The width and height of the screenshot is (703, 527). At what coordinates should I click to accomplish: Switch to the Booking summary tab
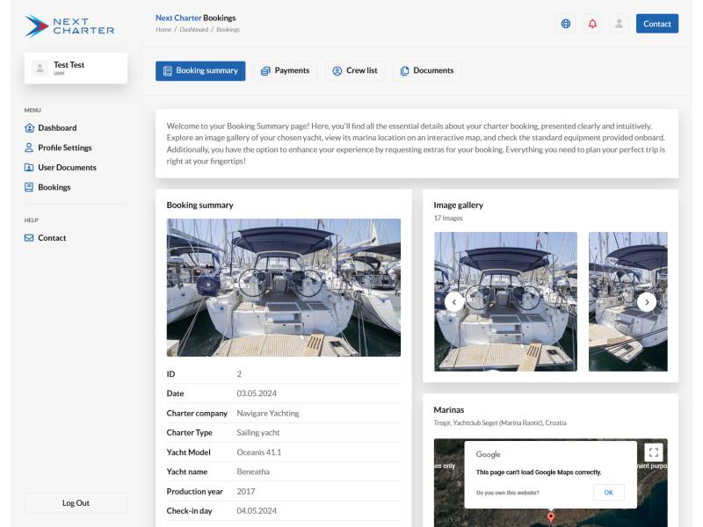200,71
